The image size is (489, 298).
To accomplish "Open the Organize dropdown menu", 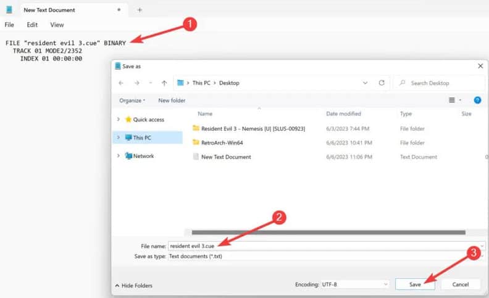I will point(132,101).
